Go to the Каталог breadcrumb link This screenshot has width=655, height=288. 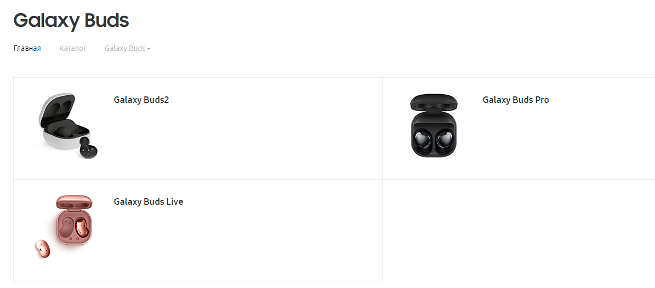click(73, 48)
